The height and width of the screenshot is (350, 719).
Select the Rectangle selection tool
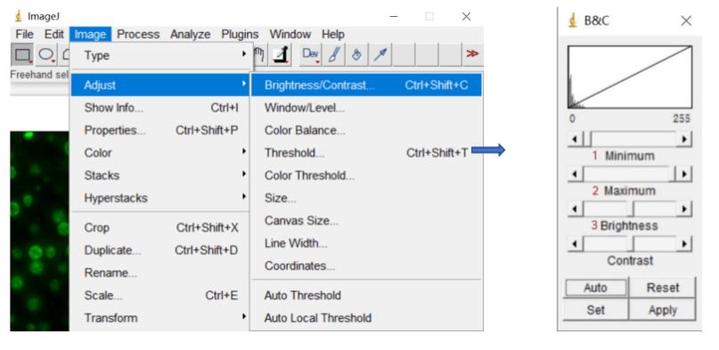pyautogui.click(x=22, y=55)
